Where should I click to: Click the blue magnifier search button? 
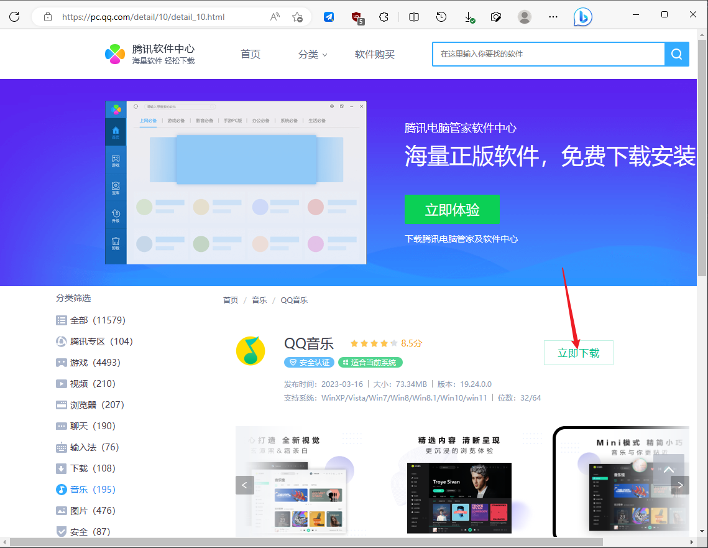[676, 54]
